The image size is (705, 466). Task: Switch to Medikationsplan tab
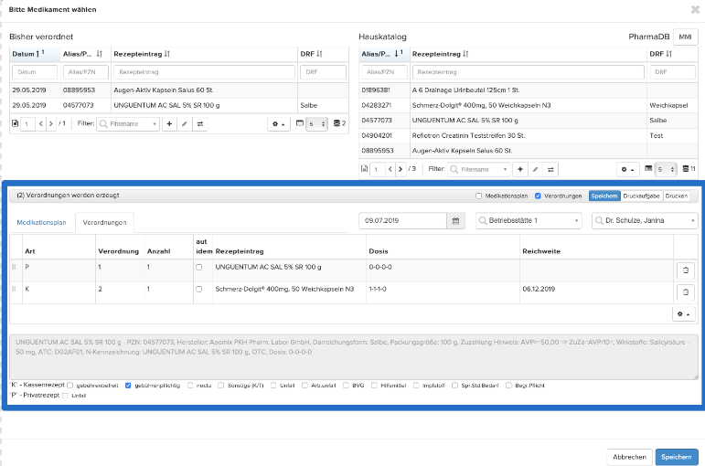(x=41, y=222)
